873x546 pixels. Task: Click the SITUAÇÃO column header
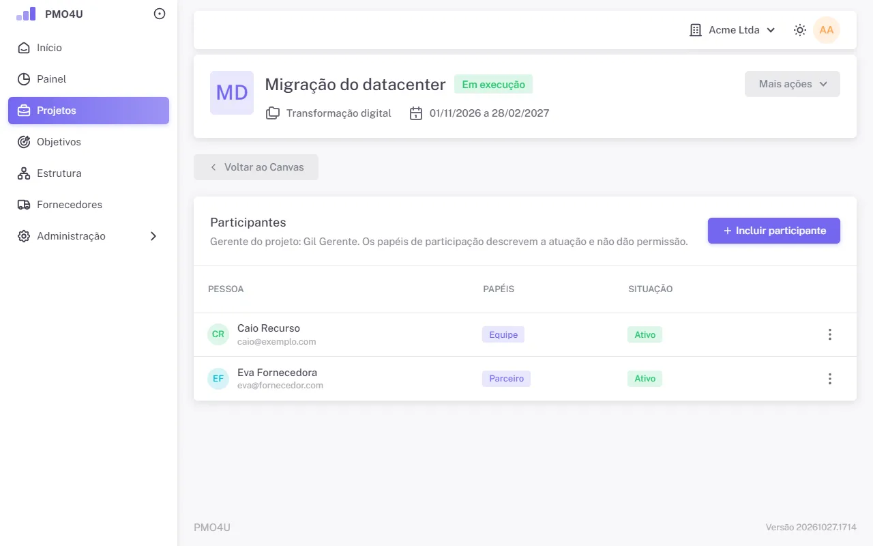pyautogui.click(x=651, y=289)
